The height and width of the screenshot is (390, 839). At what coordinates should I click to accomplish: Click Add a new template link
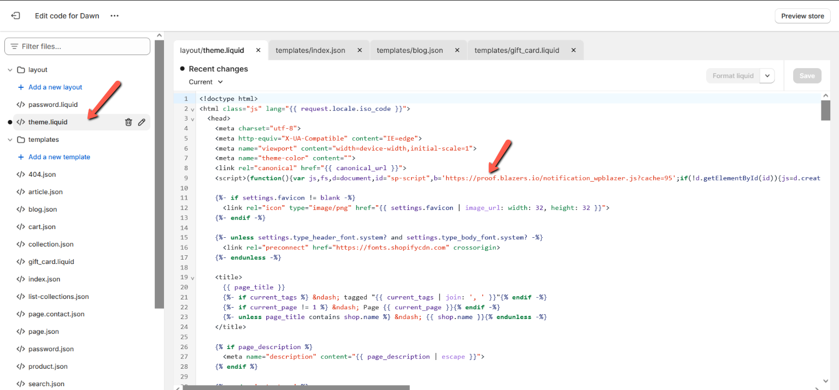click(x=59, y=157)
